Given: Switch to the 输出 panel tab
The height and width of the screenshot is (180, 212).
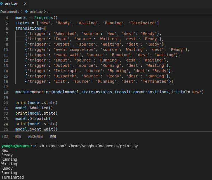Looking at the screenshot, I should click(18, 136).
